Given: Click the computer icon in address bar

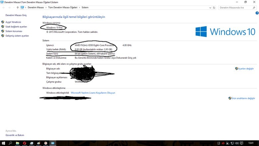Looking at the screenshot, I should [22, 7].
